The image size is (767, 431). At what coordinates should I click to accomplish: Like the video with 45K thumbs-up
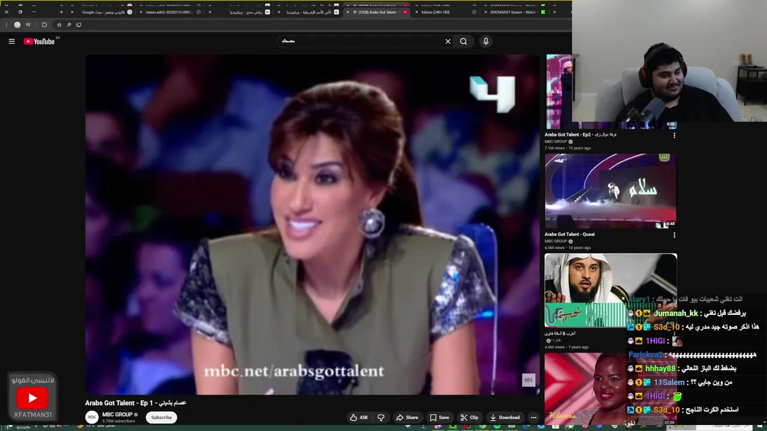pos(358,417)
